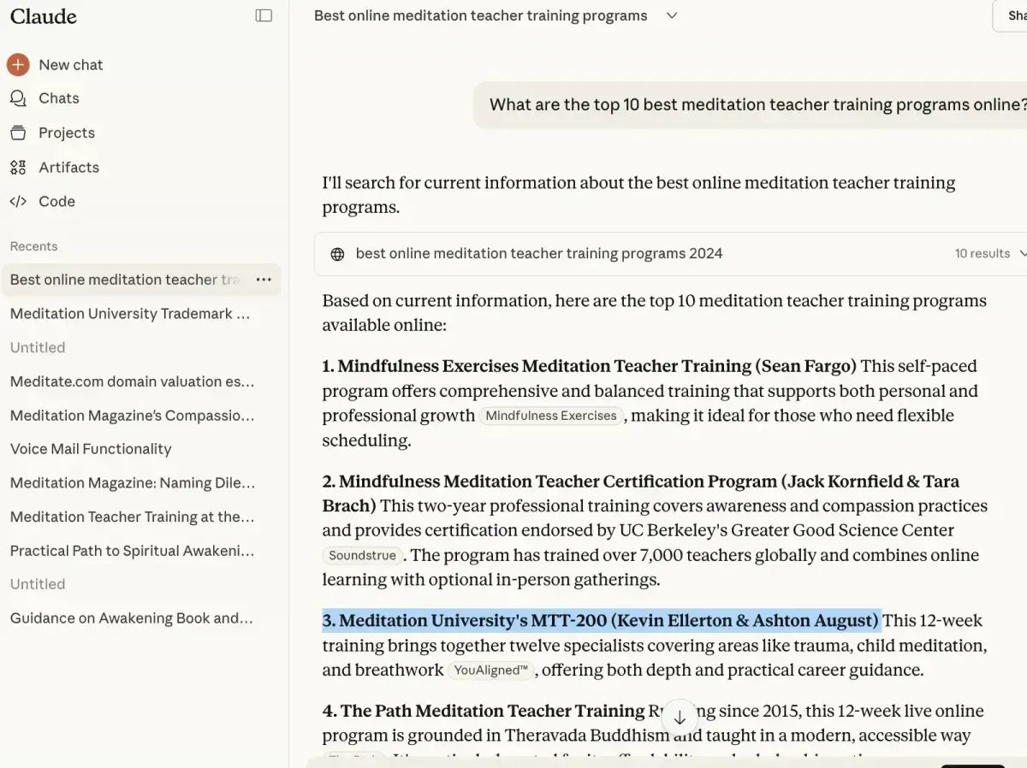
Task: Open Projects via its folder icon
Action: click(x=18, y=133)
